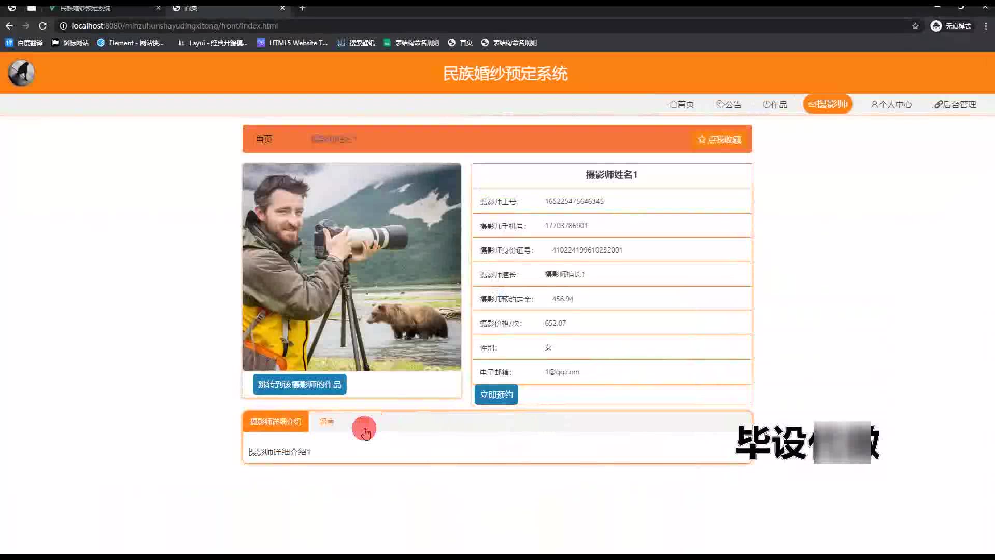Close the 民族婚纱预定系统 browser tab
Viewport: 995px width, 560px height.
158,8
